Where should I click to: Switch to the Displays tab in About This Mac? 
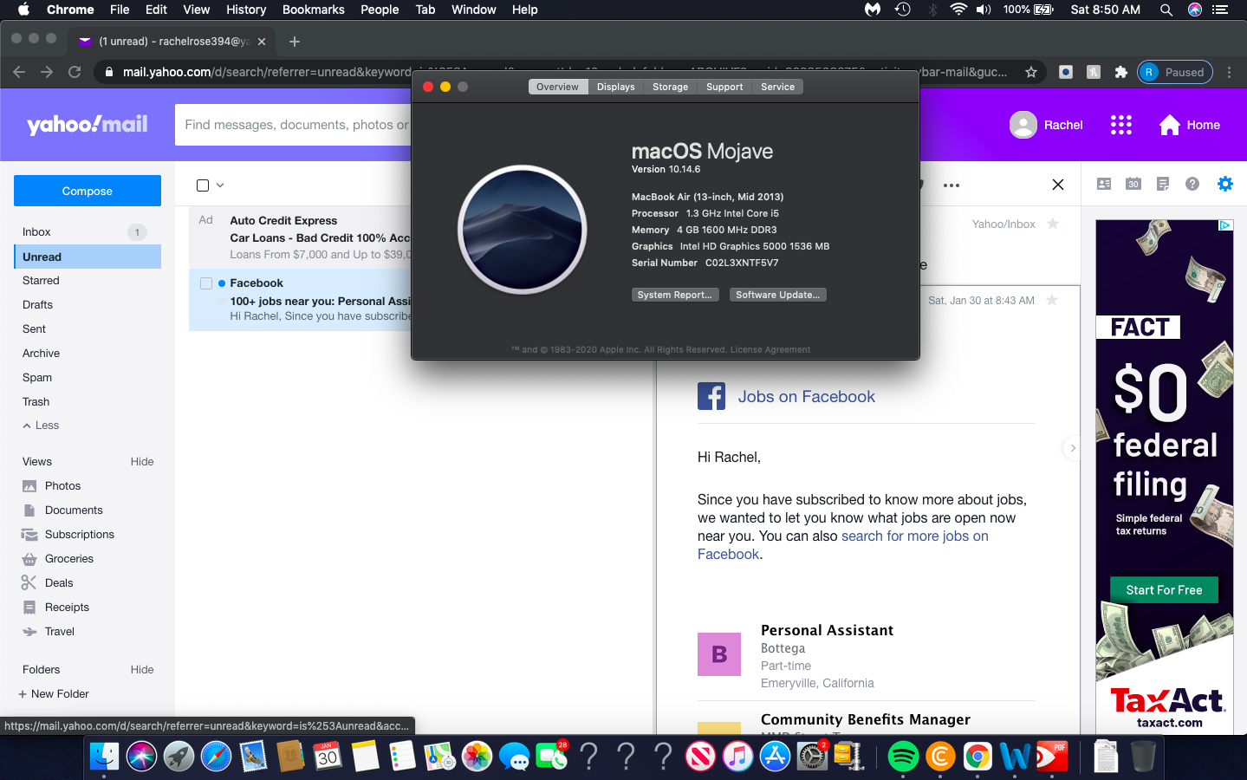pyautogui.click(x=616, y=87)
